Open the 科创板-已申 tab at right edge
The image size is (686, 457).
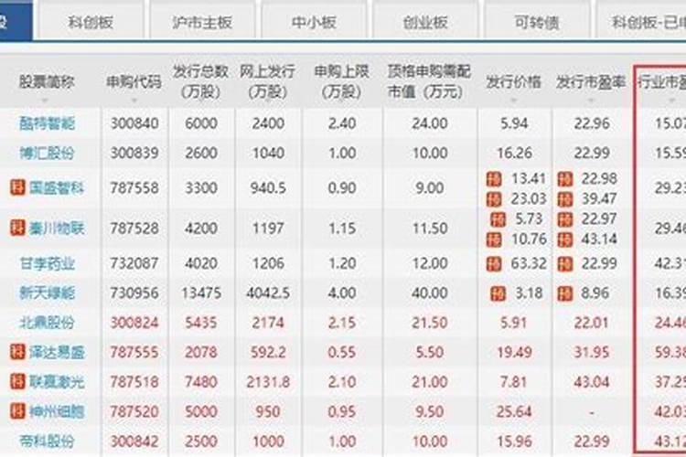641,21
